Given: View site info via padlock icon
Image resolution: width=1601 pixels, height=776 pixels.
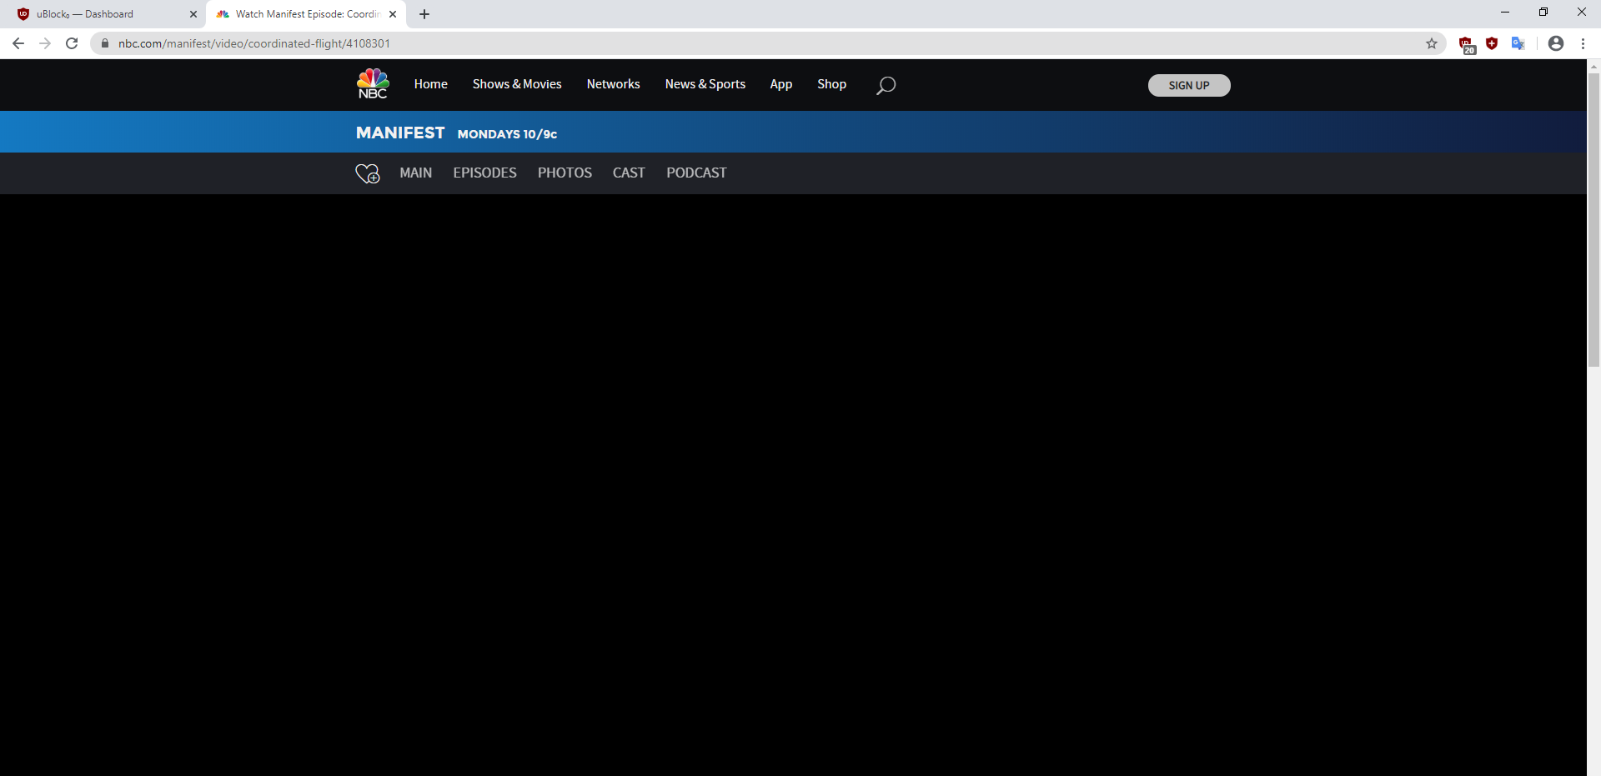Looking at the screenshot, I should (x=105, y=43).
